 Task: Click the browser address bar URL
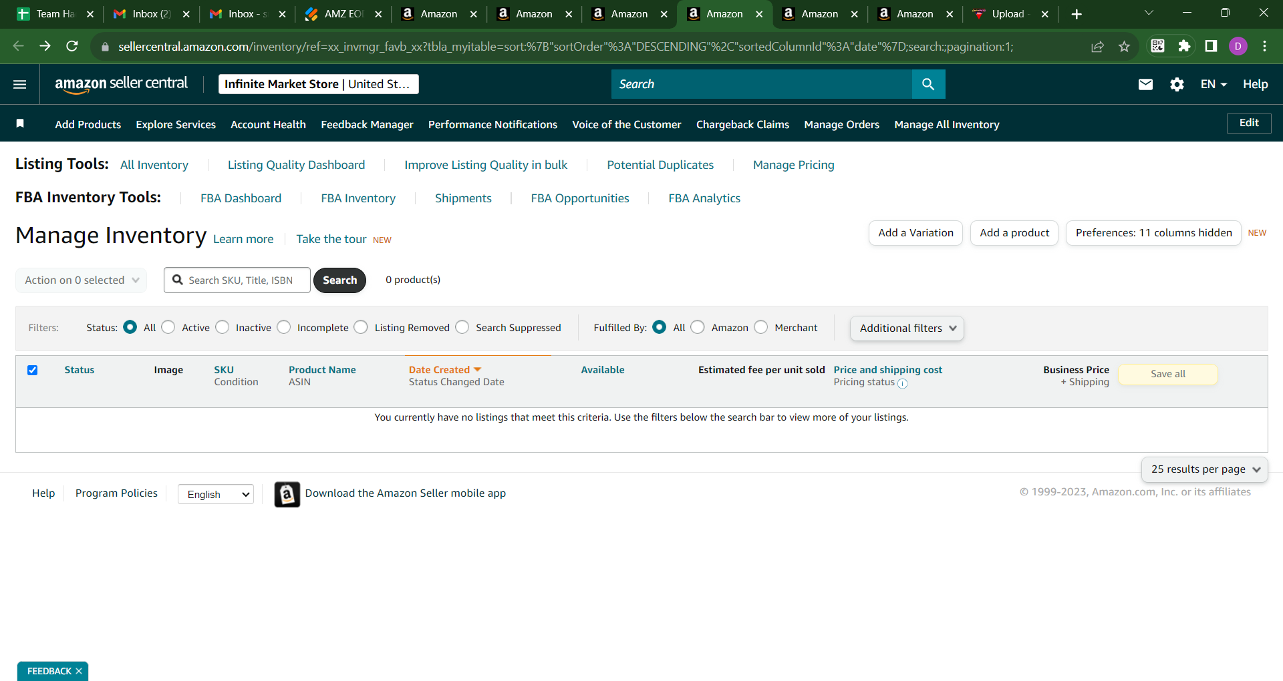point(565,47)
